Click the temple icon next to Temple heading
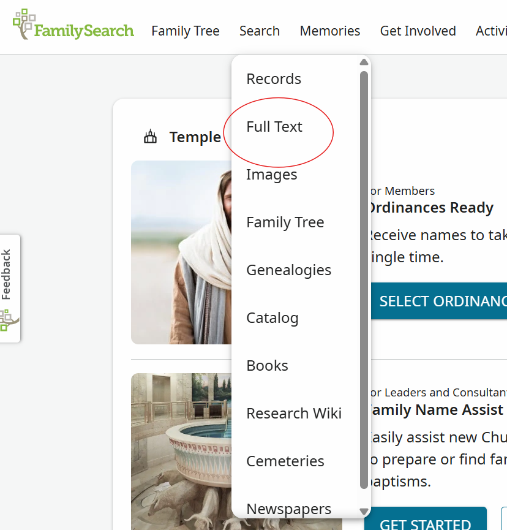This screenshot has height=530, width=507. [x=149, y=136]
